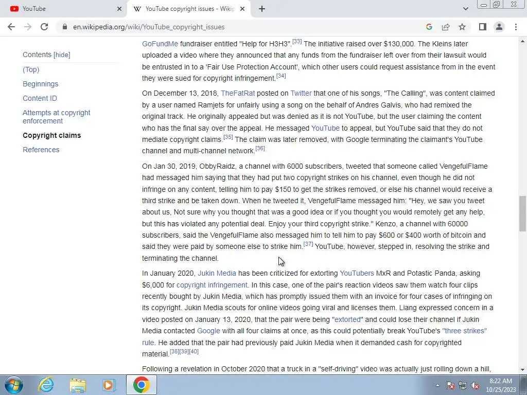Image resolution: width=527 pixels, height=395 pixels.
Task: Open Windows Media Player from taskbar
Action: point(109,385)
